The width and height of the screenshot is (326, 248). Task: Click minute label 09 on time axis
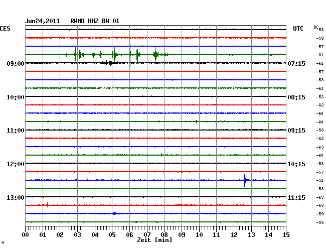(x=182, y=234)
